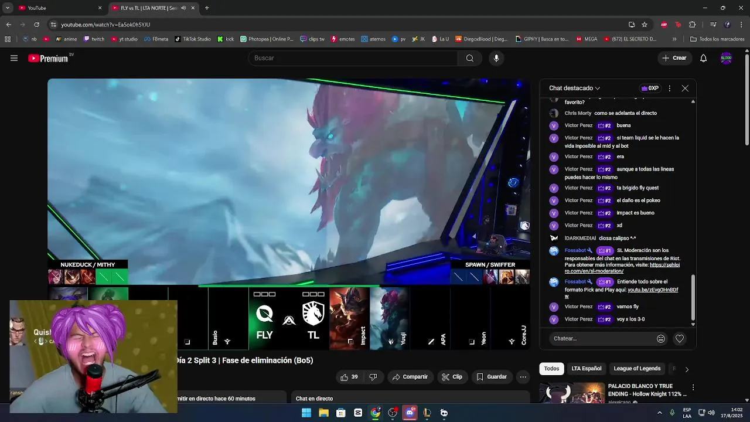Click the page vertical scrollbar

point(746,98)
